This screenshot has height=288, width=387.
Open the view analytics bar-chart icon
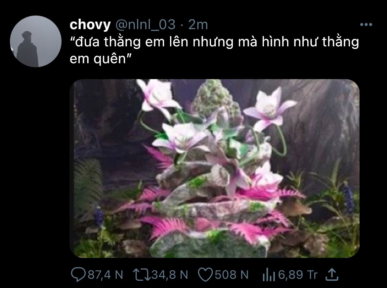pos(269,275)
